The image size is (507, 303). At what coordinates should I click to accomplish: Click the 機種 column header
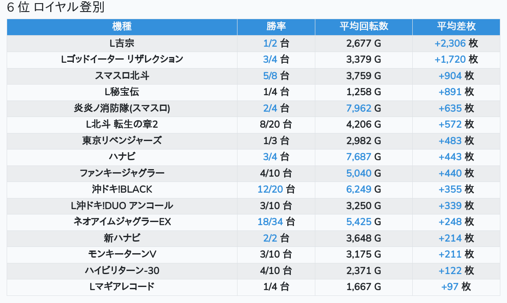tap(122, 27)
